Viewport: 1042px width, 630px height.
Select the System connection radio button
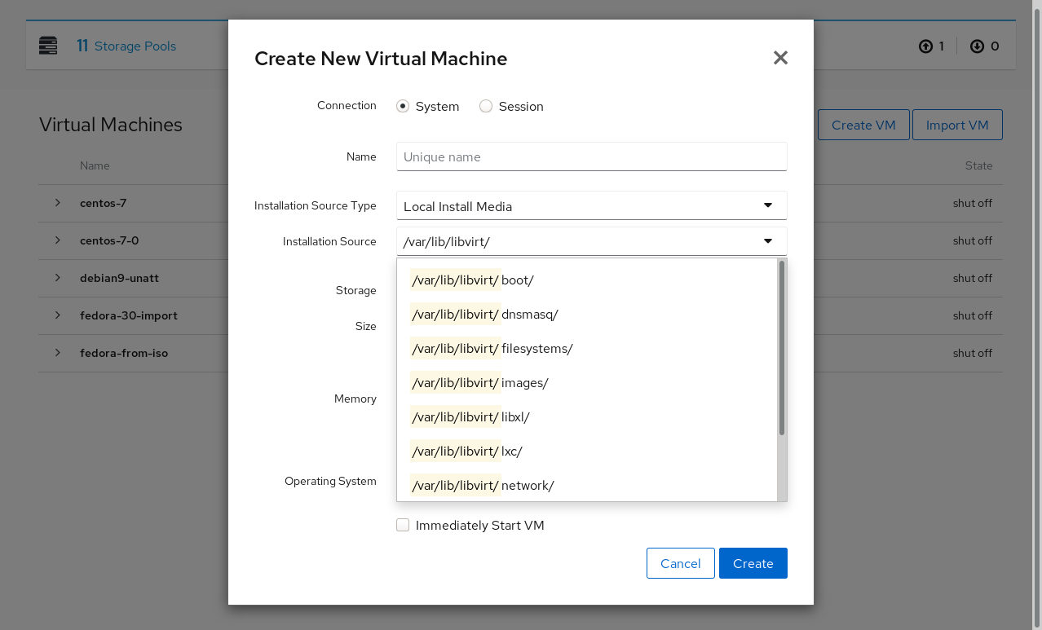pyautogui.click(x=403, y=107)
